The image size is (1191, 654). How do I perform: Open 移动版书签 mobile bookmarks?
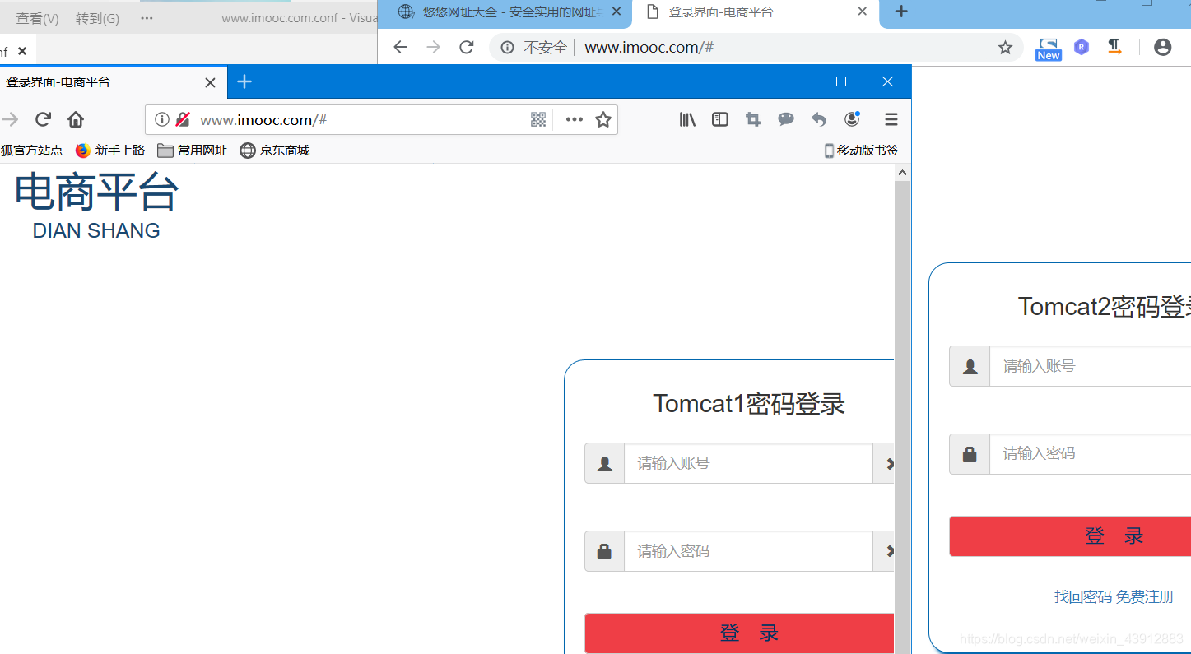[862, 151]
